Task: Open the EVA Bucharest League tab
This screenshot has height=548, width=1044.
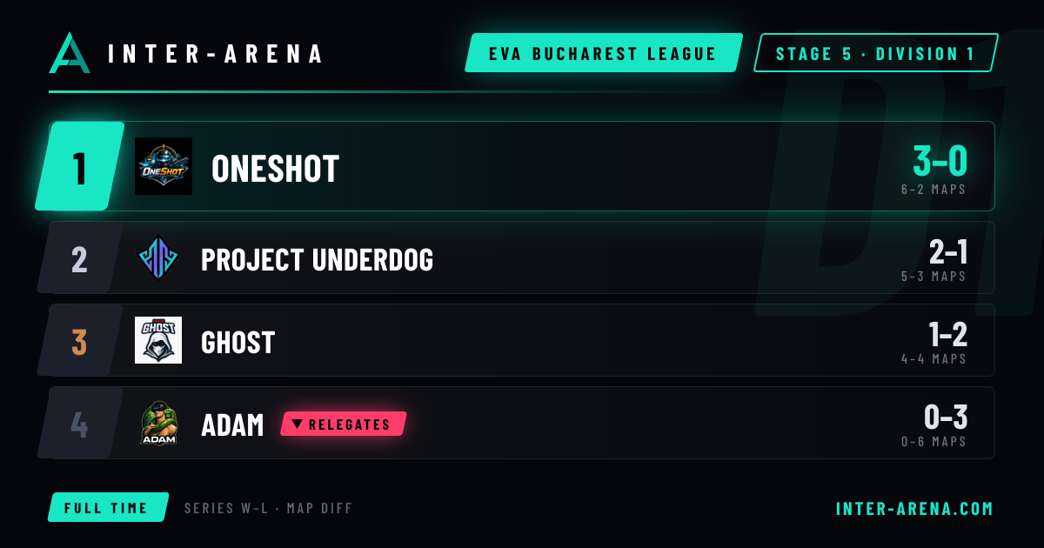Action: point(604,53)
